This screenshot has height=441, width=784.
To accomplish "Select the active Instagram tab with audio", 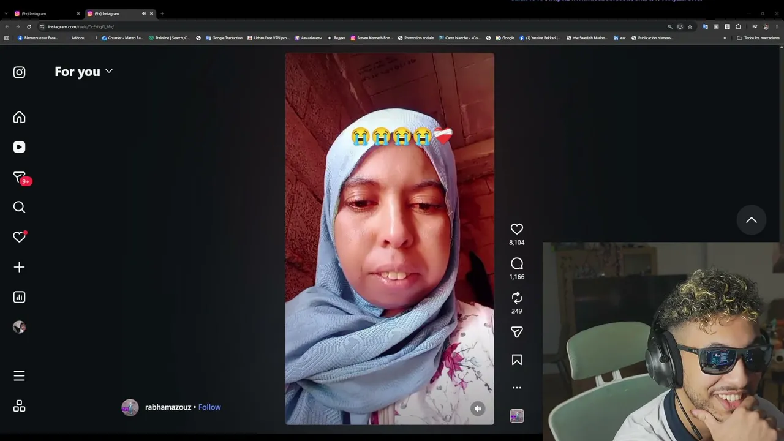I will point(119,13).
